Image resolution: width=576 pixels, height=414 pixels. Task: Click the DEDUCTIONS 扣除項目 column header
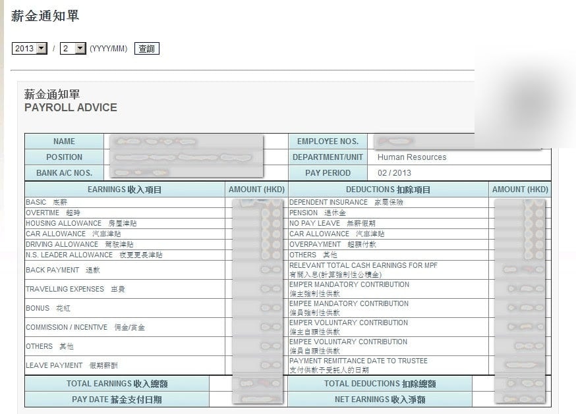[x=388, y=190]
